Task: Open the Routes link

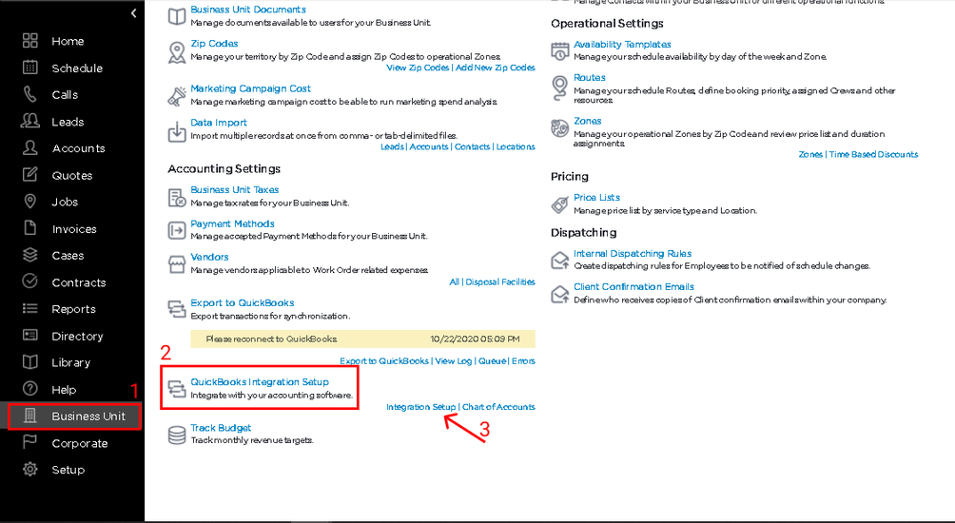Action: click(590, 78)
